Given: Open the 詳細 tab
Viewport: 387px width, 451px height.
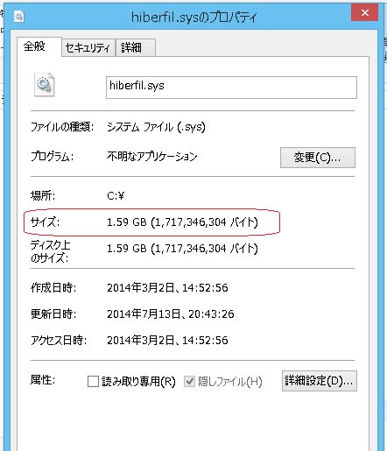Looking at the screenshot, I should coord(136,47).
